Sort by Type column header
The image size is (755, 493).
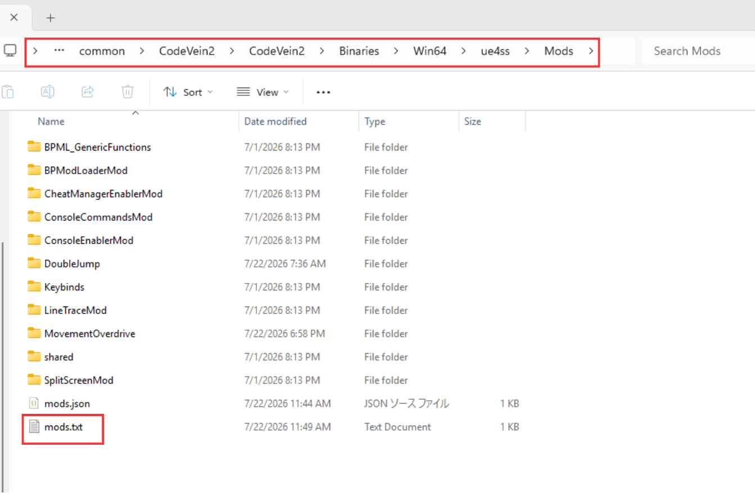pyautogui.click(x=374, y=121)
